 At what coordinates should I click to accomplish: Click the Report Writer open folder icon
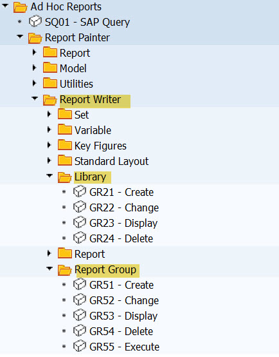[50, 100]
